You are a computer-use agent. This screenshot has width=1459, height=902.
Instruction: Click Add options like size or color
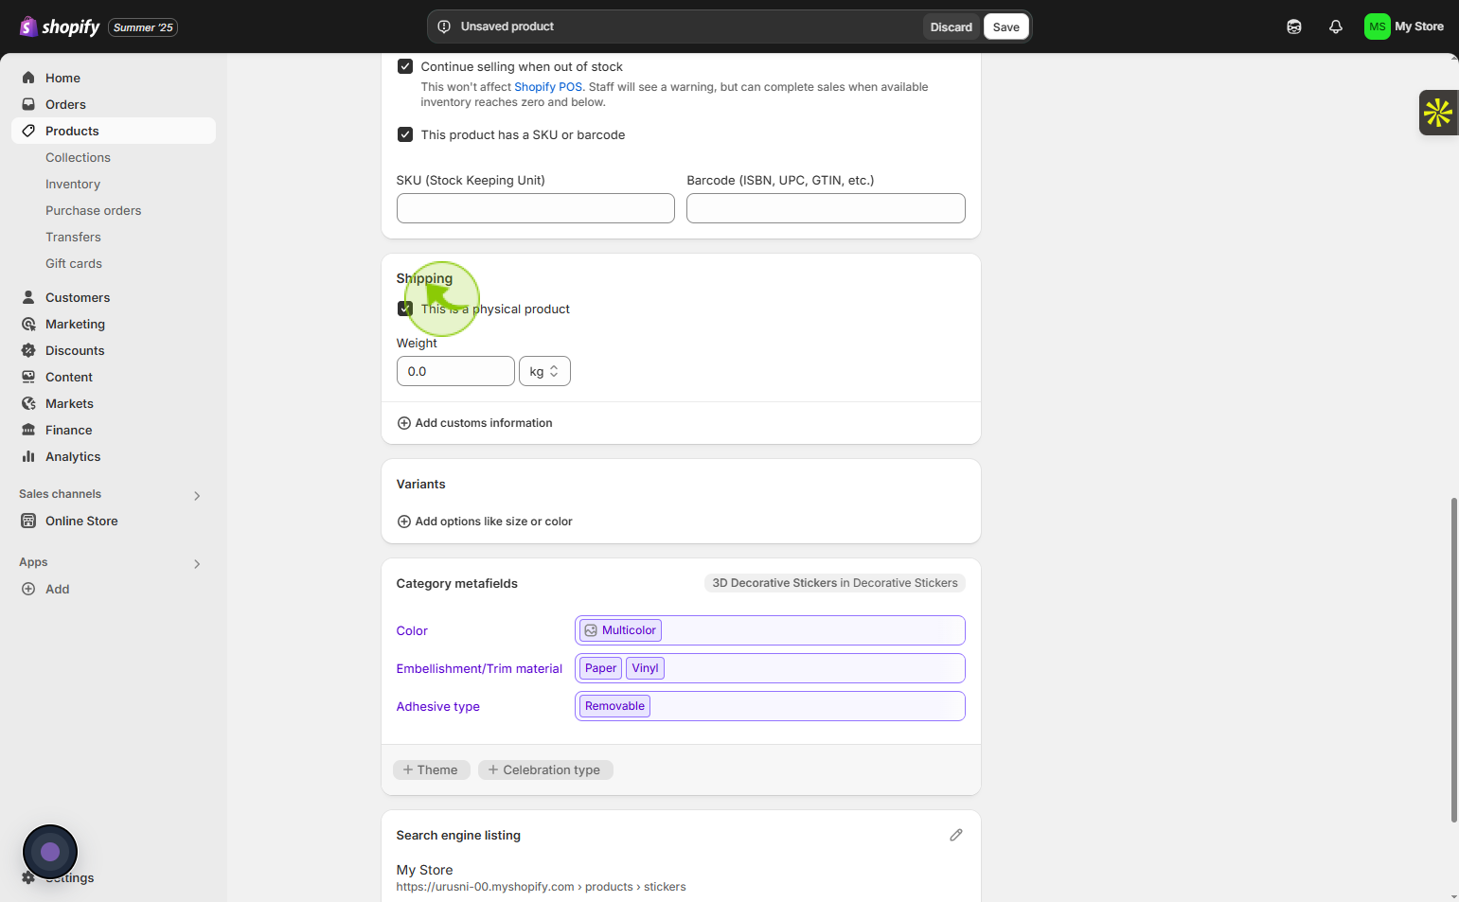(x=484, y=522)
